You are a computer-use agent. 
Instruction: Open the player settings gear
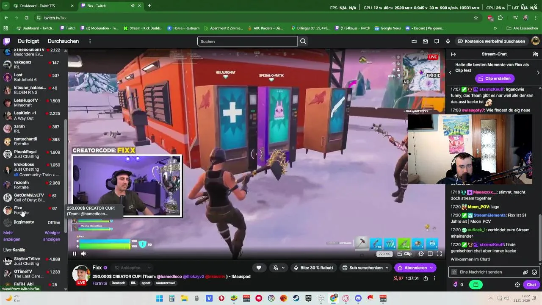pos(421,254)
